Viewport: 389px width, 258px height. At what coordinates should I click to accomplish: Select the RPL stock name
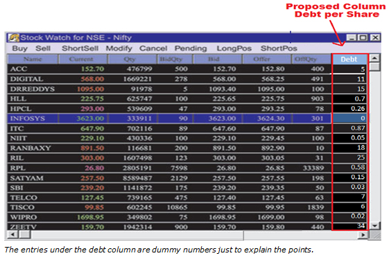click(x=17, y=168)
